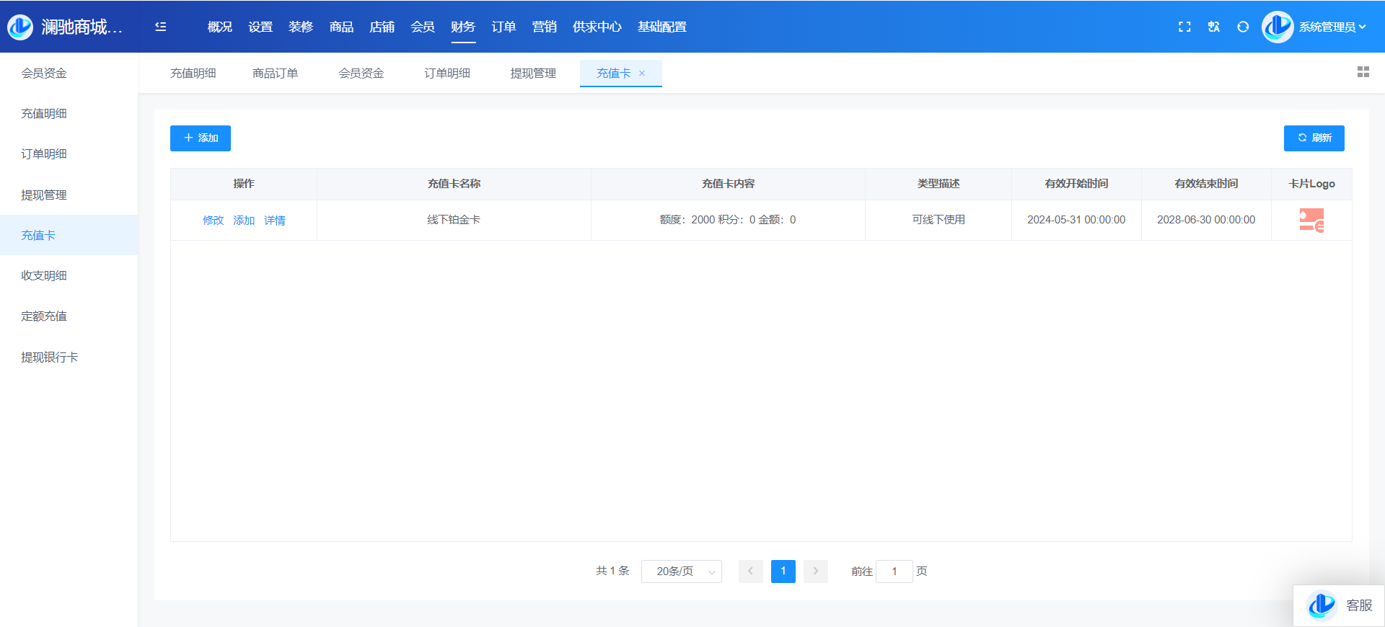
Task: Select 收支明细 in the sidebar
Action: coord(44,276)
